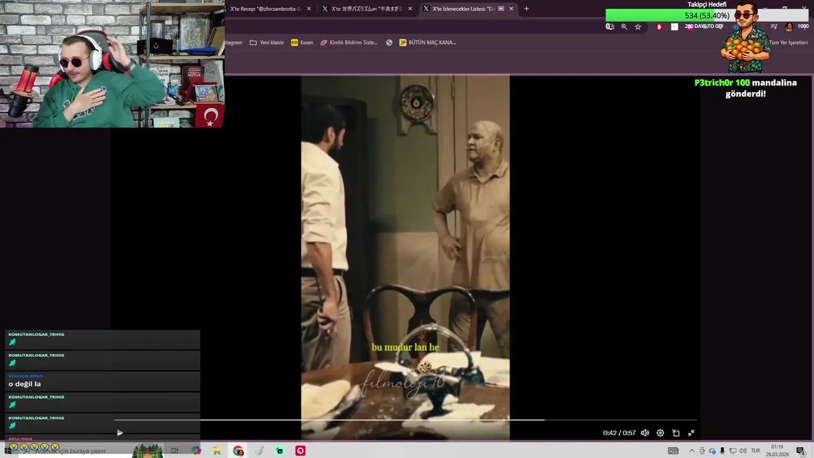
Task: Open "BÜTÜN MAÇ KANA..." bookmark
Action: click(427, 43)
